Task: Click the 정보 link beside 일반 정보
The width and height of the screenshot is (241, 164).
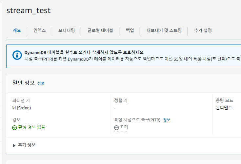Action: pyautogui.click(x=41, y=83)
